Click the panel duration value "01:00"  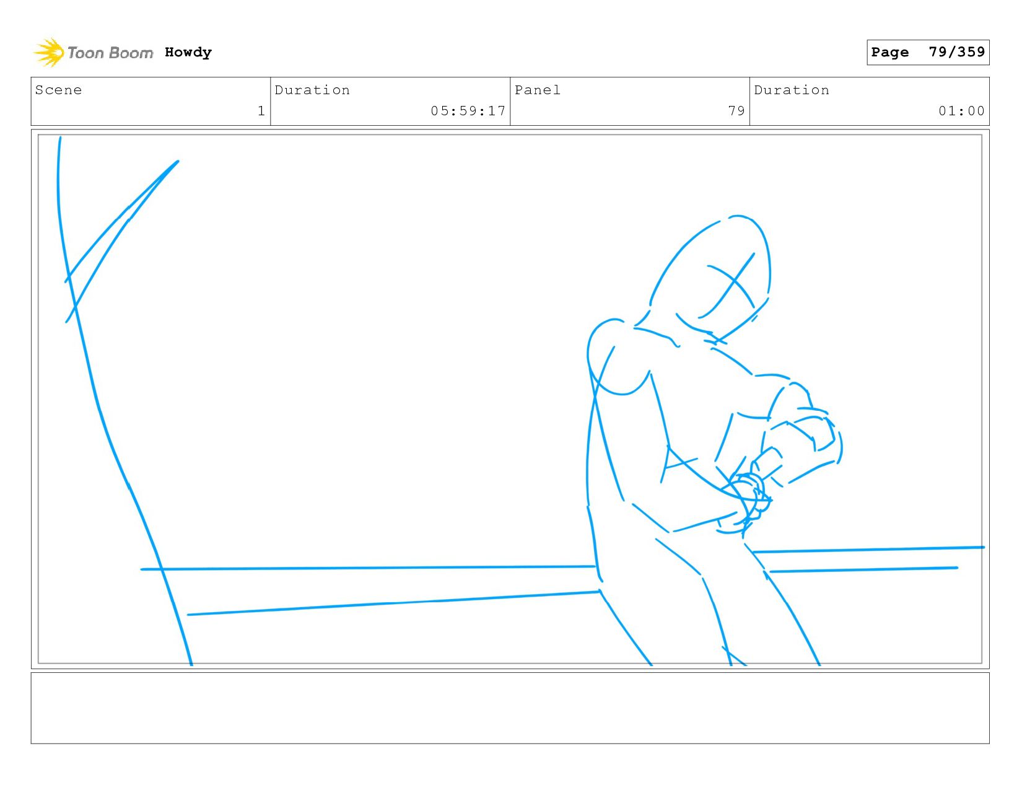point(961,111)
